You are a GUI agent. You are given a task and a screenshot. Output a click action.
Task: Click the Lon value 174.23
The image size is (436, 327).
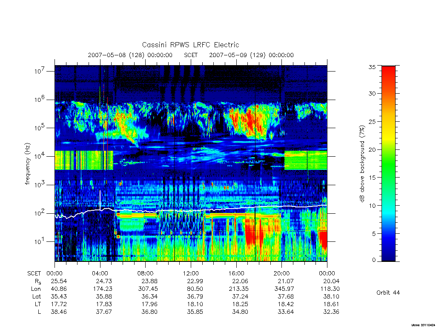click(102, 289)
